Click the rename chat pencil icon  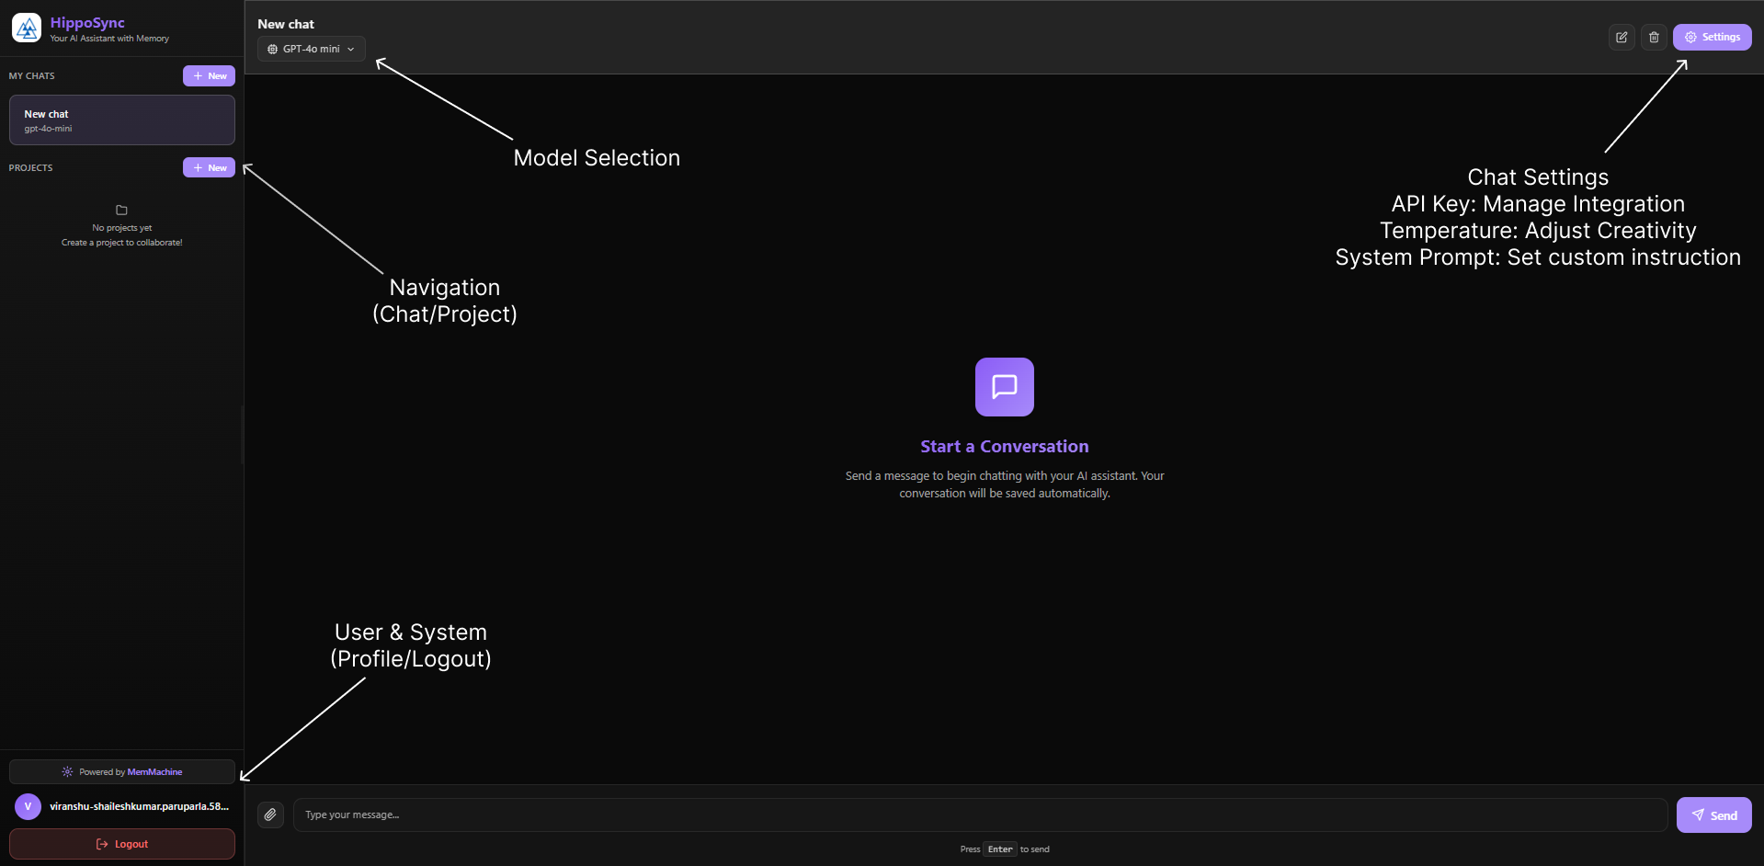tap(1622, 38)
